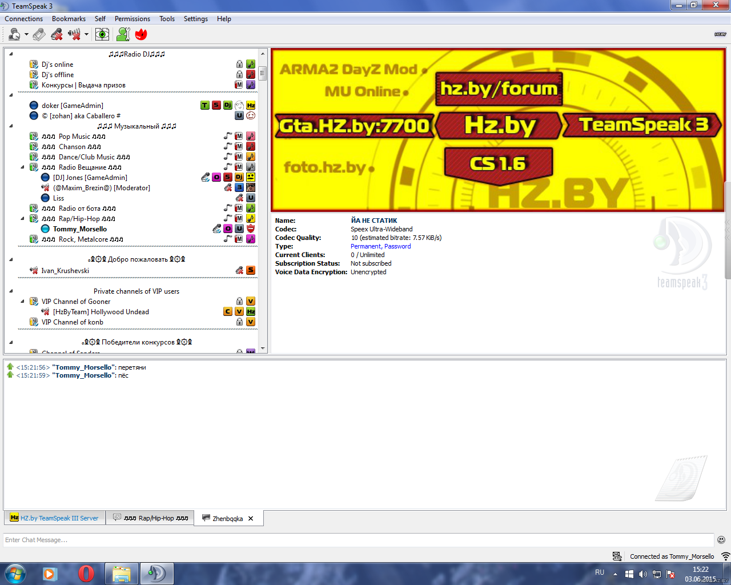Image resolution: width=731 pixels, height=585 pixels.
Task: Click lock icon on Dj's online row
Action: [239, 65]
